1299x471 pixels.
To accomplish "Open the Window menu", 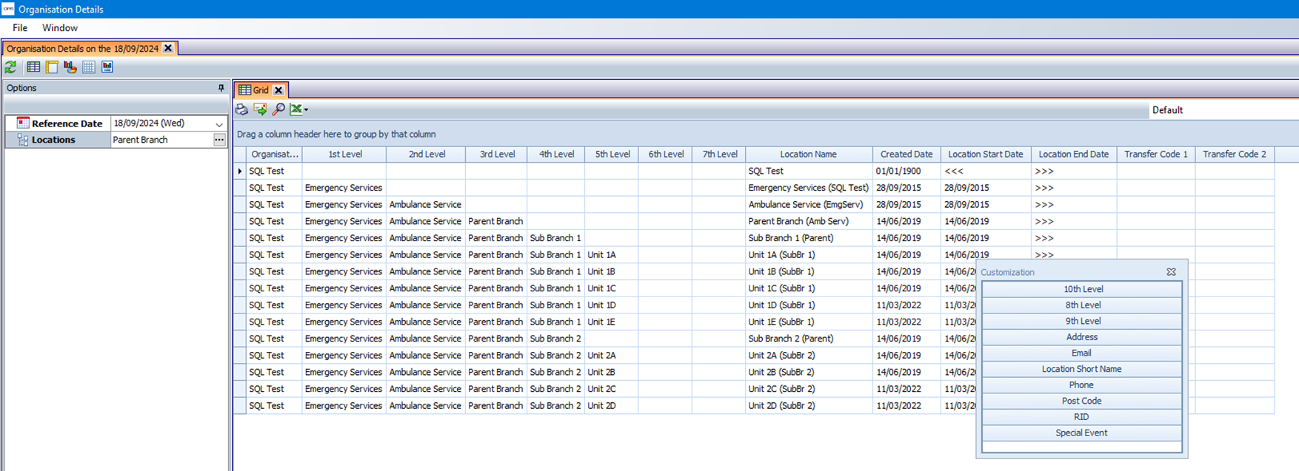I will click(59, 28).
